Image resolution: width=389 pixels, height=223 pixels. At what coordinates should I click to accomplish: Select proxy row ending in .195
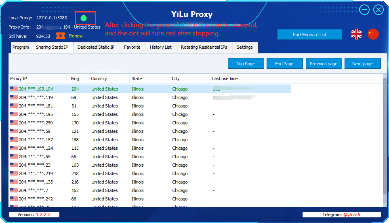150,114
